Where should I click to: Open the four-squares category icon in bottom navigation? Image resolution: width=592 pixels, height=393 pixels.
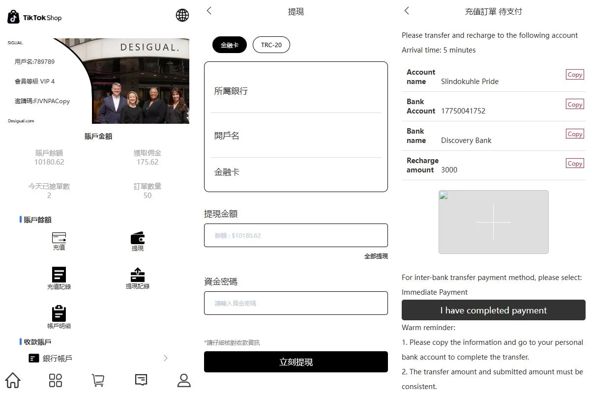(x=56, y=380)
